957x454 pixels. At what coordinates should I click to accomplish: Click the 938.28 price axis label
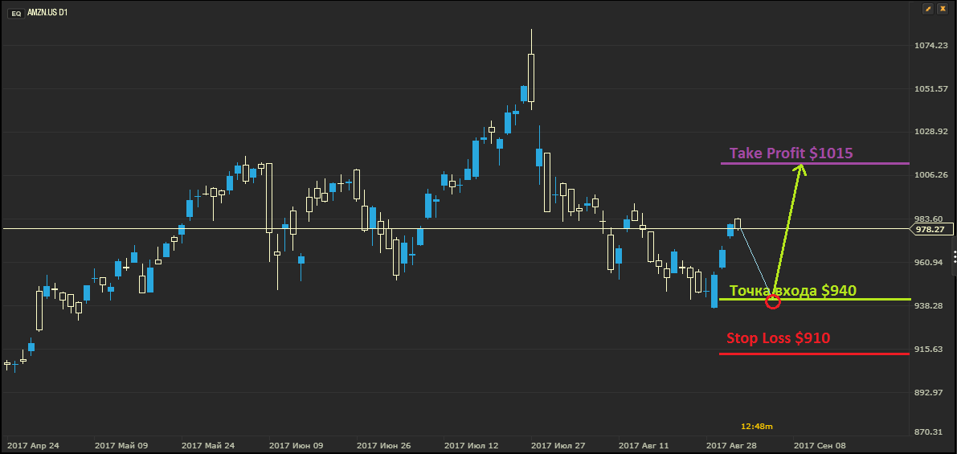coord(930,305)
